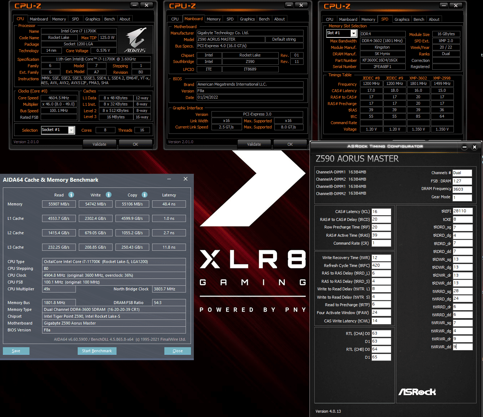
Task: Click the Write info icon in AIDA64
Action: [109, 195]
